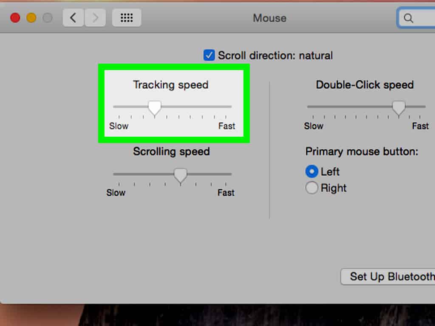Image resolution: width=435 pixels, height=326 pixels.
Task: Set Tracking speed to Fast end
Action: 231,107
